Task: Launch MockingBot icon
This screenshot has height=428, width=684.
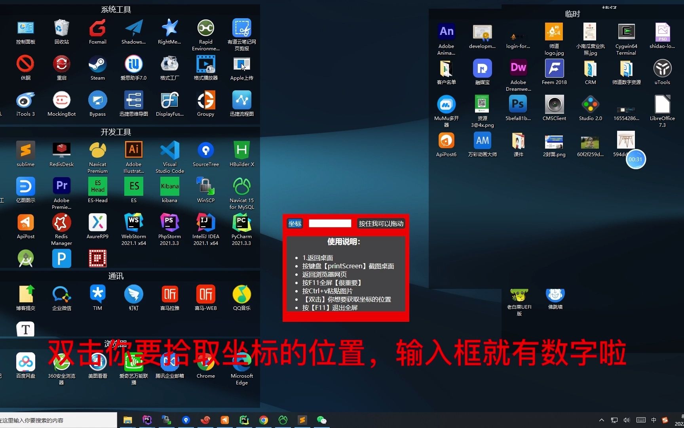Action: point(61,104)
